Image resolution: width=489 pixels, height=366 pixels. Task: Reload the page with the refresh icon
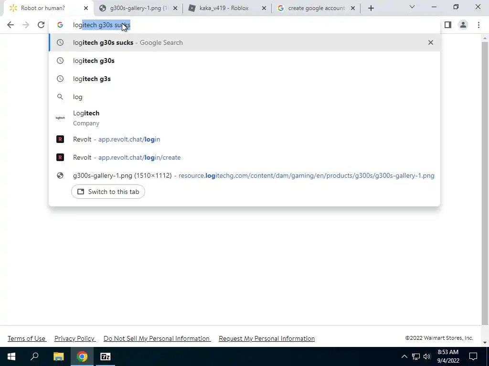[x=41, y=25]
